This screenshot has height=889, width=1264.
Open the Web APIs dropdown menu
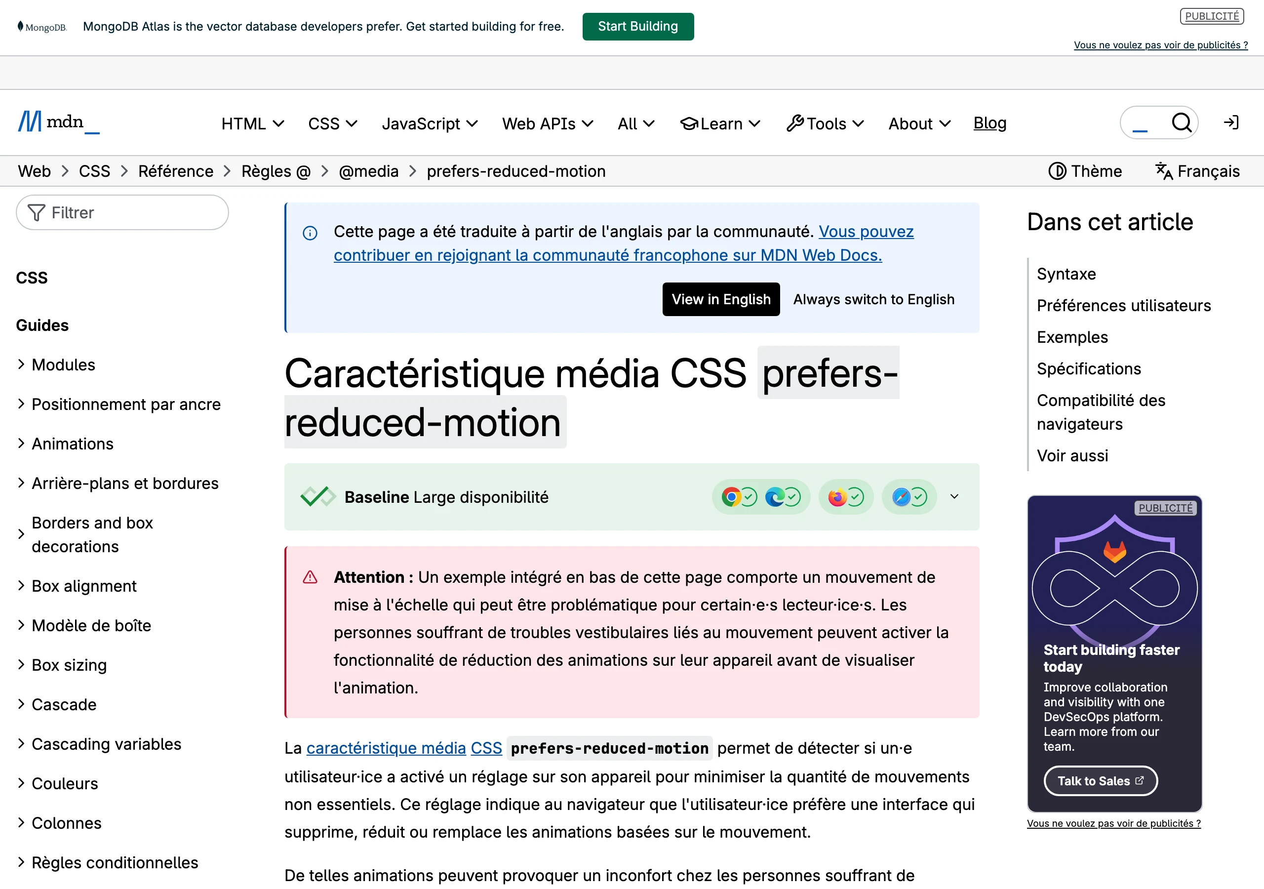click(x=547, y=123)
